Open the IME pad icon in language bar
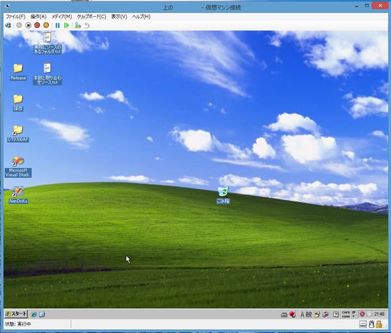 tap(317, 314)
